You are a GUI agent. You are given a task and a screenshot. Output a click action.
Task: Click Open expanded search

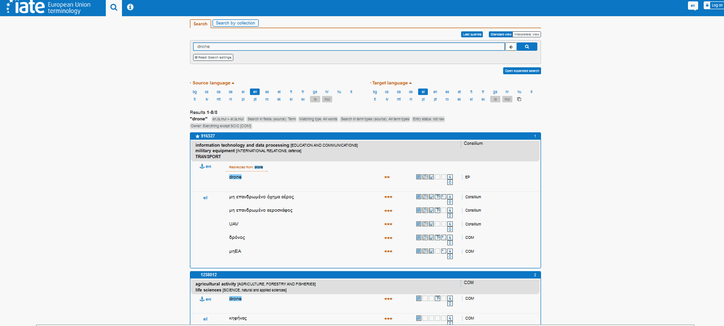[x=522, y=71]
